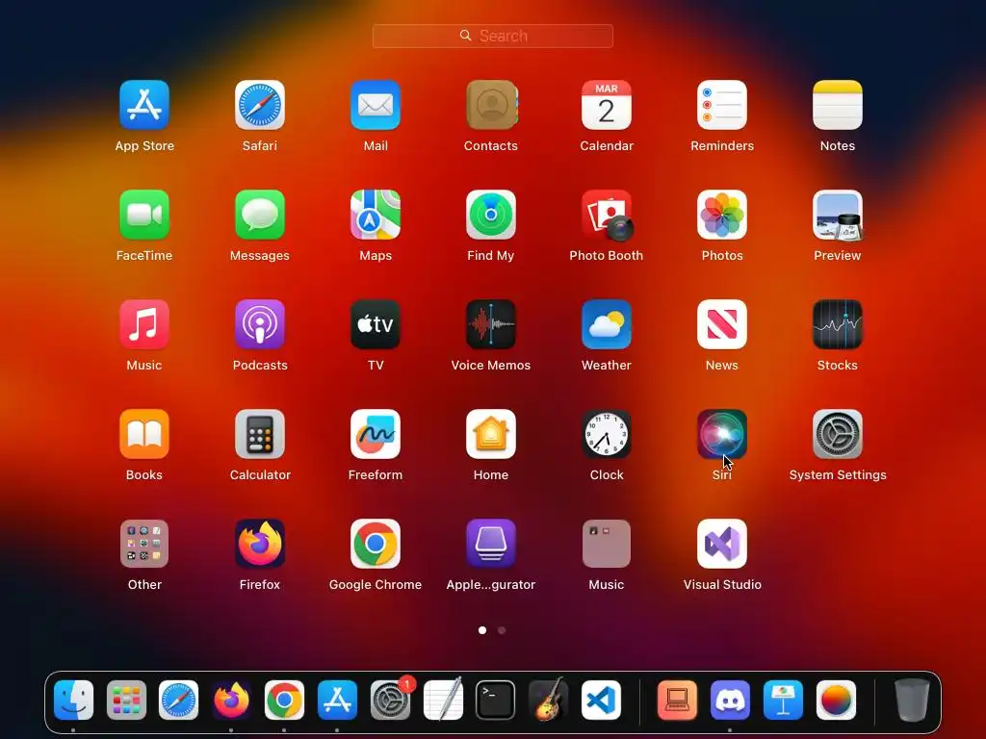
Task: Expand the Music apps folder
Action: coord(607,544)
